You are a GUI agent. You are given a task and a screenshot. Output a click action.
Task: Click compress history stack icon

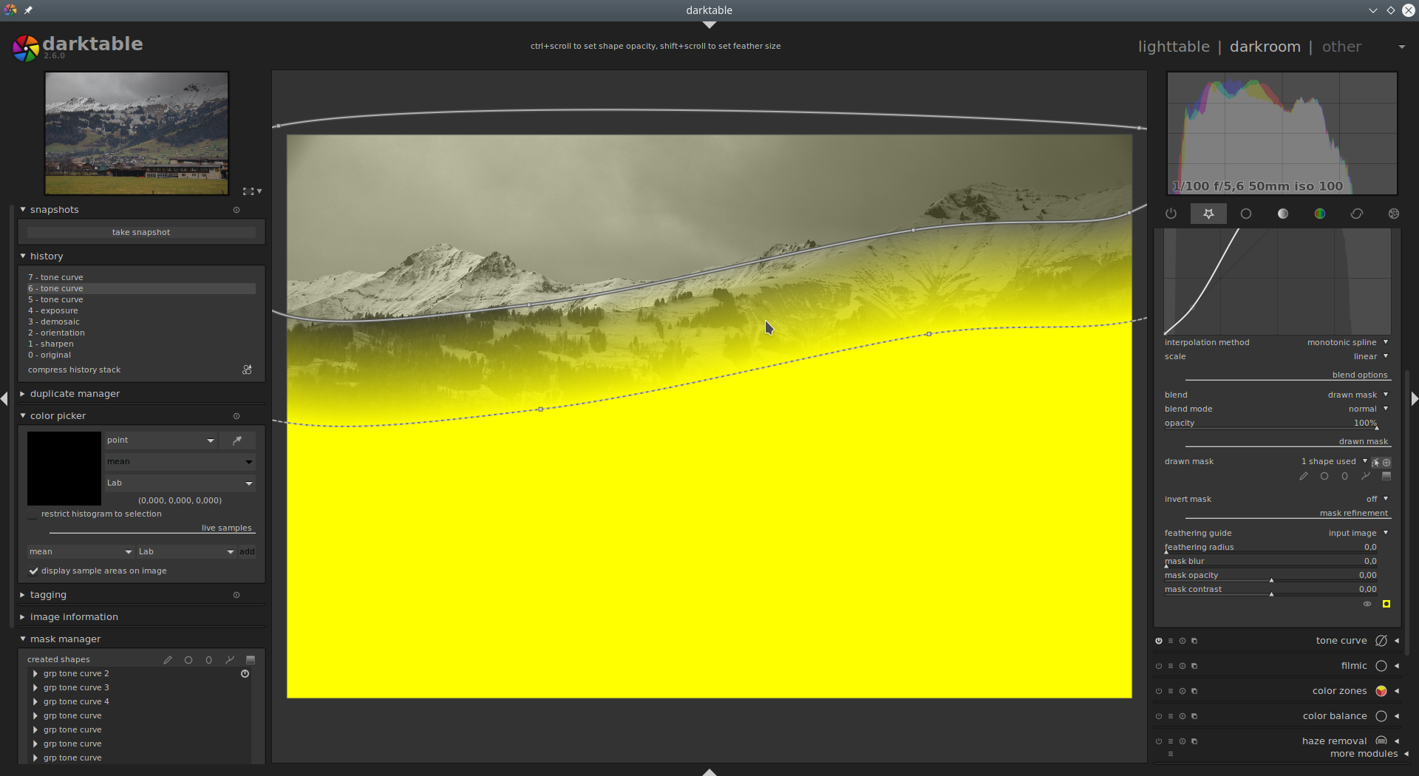click(x=247, y=370)
